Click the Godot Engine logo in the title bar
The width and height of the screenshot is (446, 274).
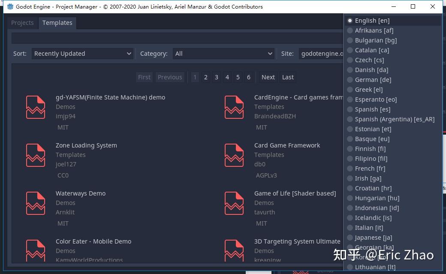[10, 6]
